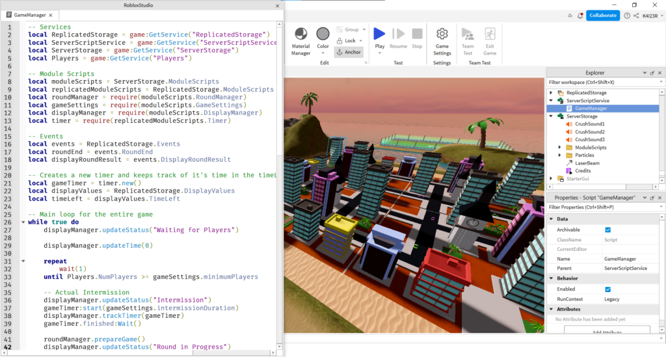Open the Color dropdown arrow
The height and width of the screenshot is (357, 666).
[x=323, y=53]
